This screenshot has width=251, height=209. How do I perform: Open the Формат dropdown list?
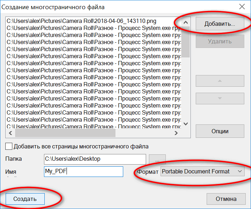point(202,172)
